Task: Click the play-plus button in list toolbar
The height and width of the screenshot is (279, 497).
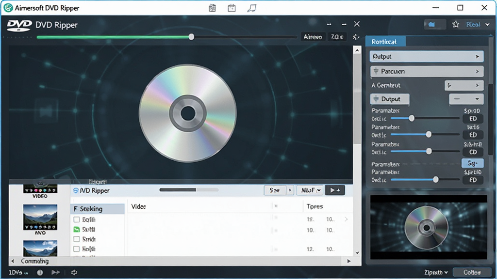Action: pyautogui.click(x=335, y=190)
